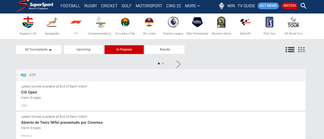Click the podcast microphone icon
This screenshot has height=139, width=324.
coord(221,6)
